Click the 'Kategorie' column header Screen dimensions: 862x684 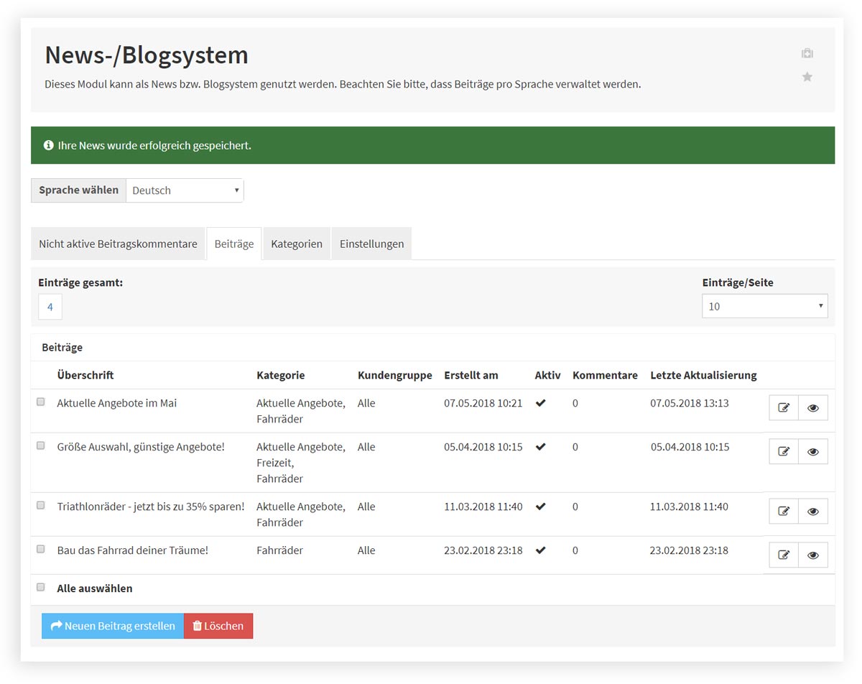point(281,375)
